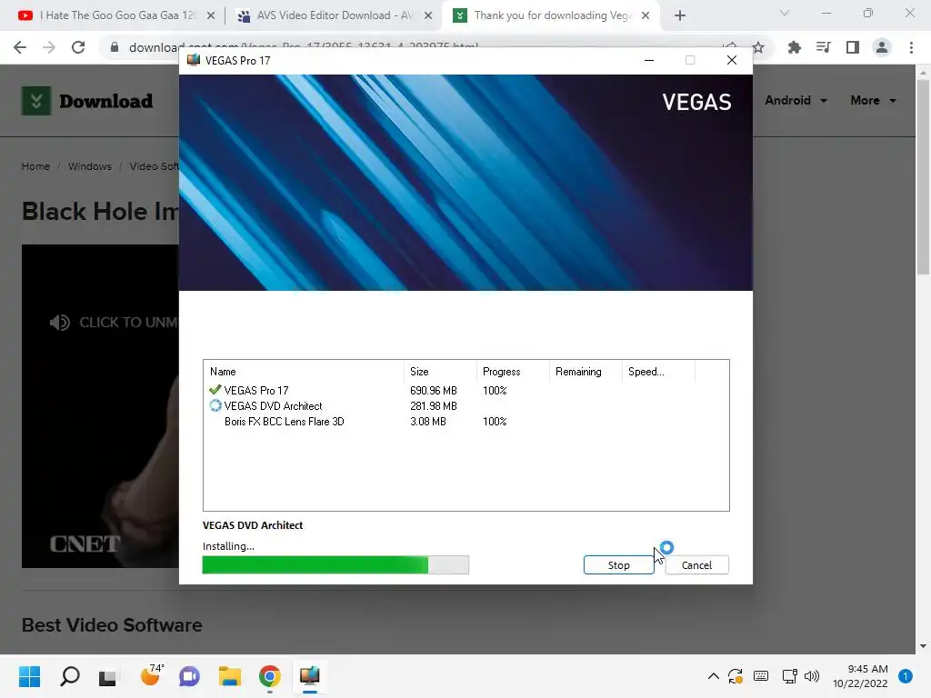Unmute the video via Click to Unmute
This screenshot has width=931, height=698.
click(x=114, y=323)
